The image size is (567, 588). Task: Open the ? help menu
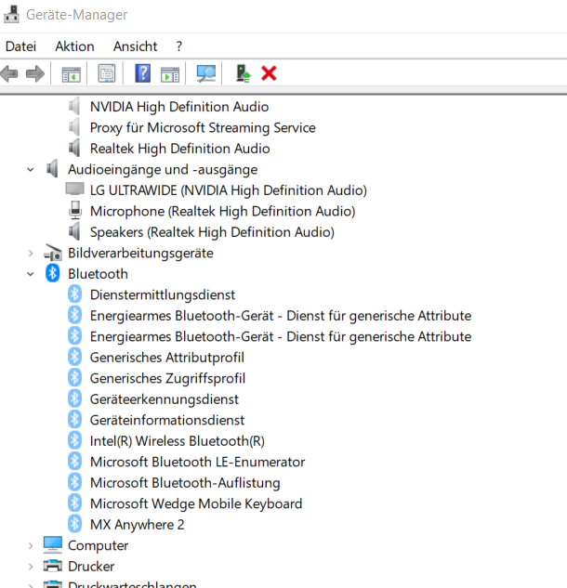[x=179, y=46]
